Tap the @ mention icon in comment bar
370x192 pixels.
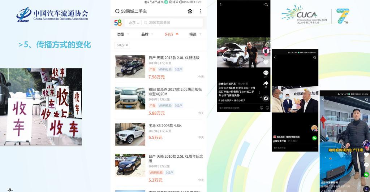coord(261,108)
